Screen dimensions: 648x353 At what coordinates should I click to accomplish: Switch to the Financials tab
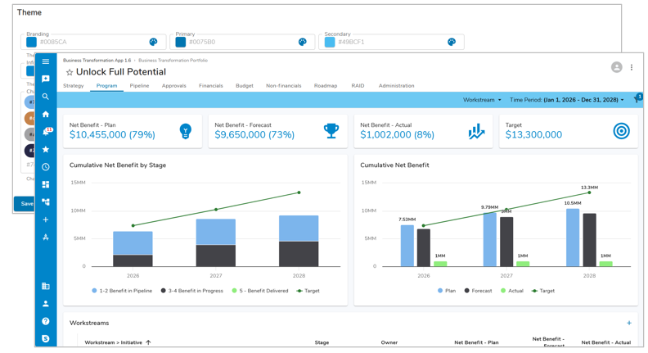click(x=210, y=86)
